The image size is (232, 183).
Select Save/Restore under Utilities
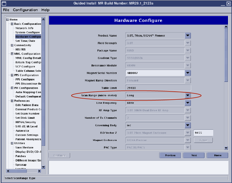coord(24,148)
